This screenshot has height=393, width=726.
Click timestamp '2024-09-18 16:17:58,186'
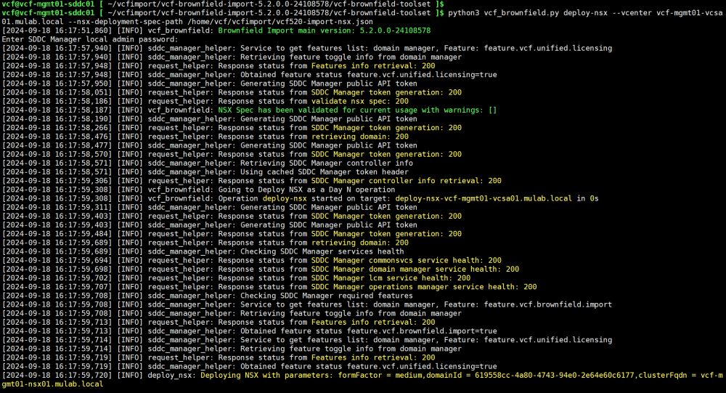tap(57, 101)
